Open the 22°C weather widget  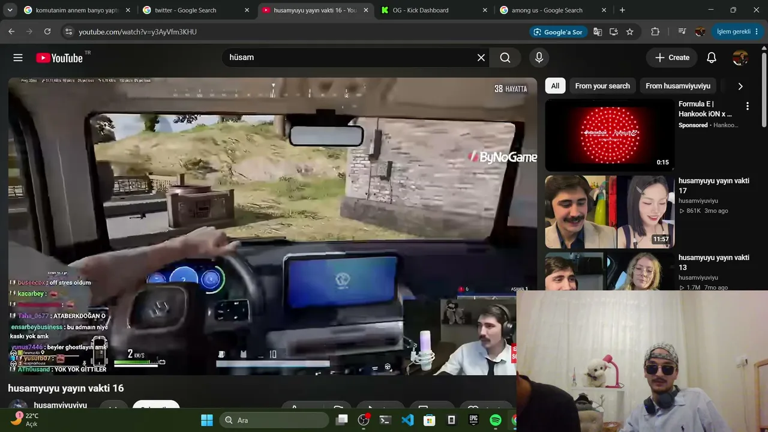(25, 419)
